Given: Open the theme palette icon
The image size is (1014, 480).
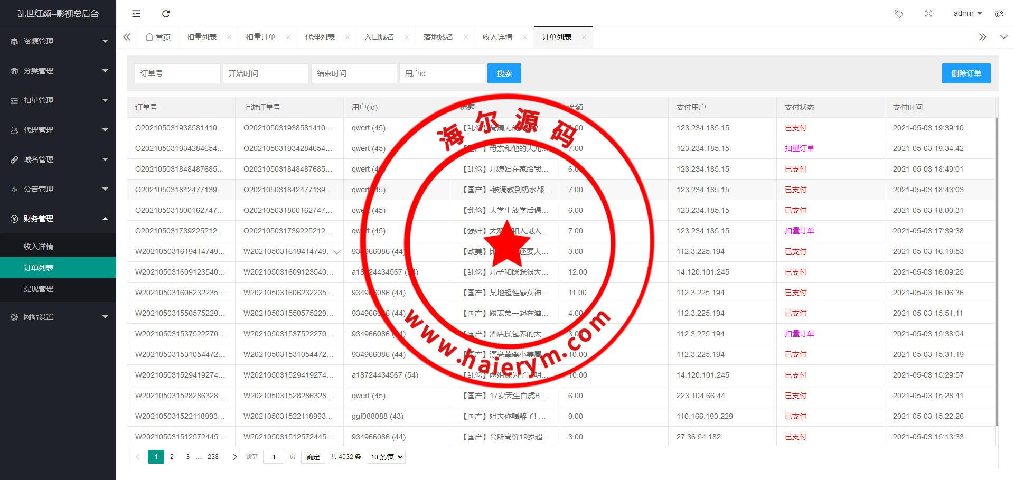Looking at the screenshot, I should 999,14.
